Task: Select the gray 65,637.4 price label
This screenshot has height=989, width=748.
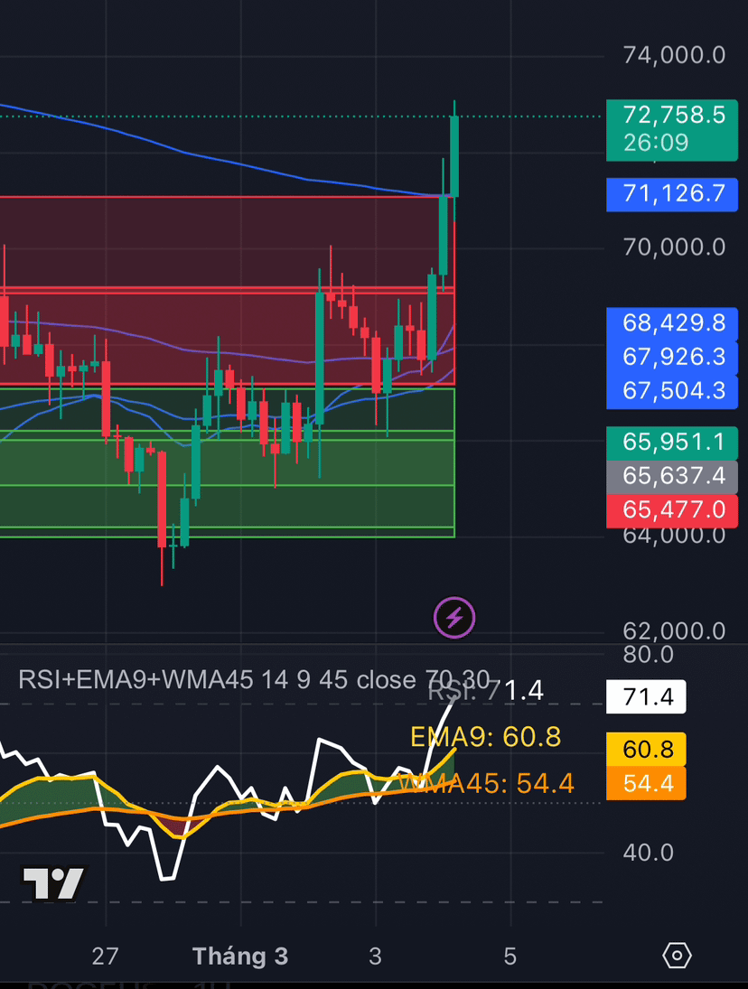Action: pos(672,477)
